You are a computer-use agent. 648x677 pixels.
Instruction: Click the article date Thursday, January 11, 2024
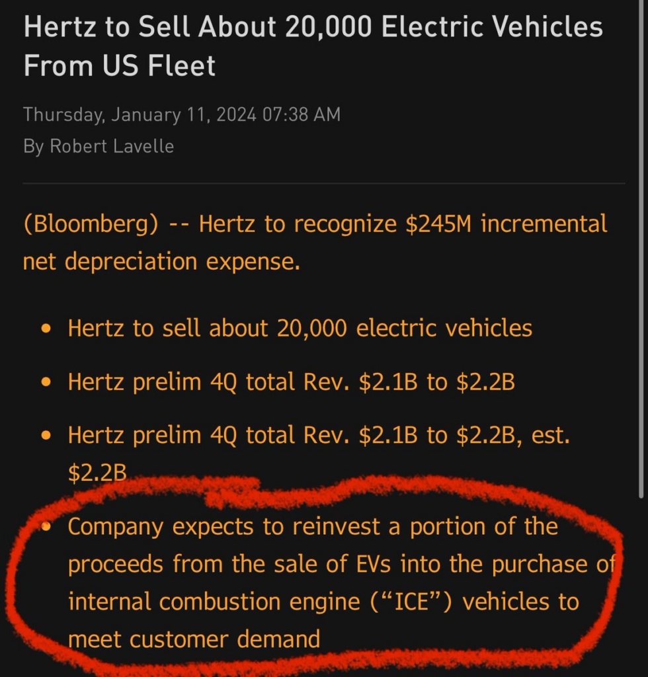click(140, 114)
